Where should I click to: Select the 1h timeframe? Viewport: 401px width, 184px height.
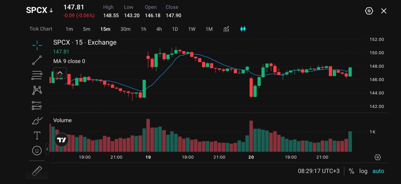[143, 29]
